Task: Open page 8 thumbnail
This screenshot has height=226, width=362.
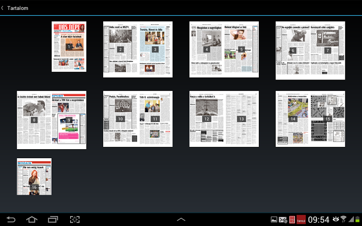Action: coord(34,120)
